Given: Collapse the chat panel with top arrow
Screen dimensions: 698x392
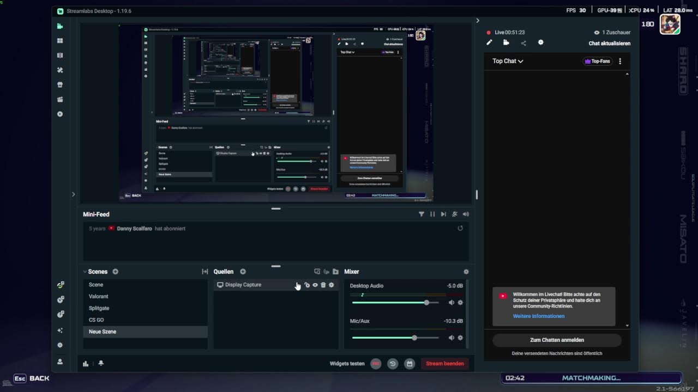Looking at the screenshot, I should [478, 21].
